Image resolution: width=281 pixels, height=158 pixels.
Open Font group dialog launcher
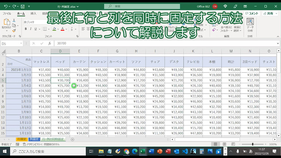77,36
